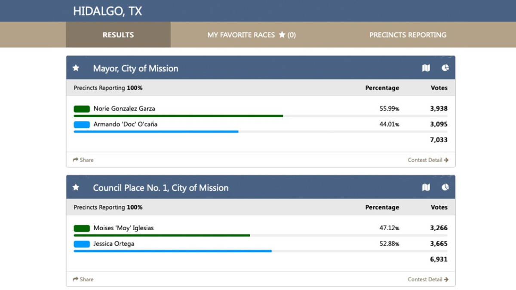The image size is (516, 290).
Task: Click the share arrow icon under Council race
Action: tap(76, 279)
